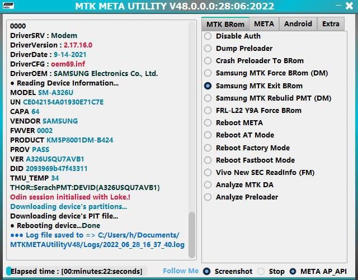358x280 pixels.
Task: Click the DriverOEM SAMSUNG Electronics line
Action: click(84, 74)
